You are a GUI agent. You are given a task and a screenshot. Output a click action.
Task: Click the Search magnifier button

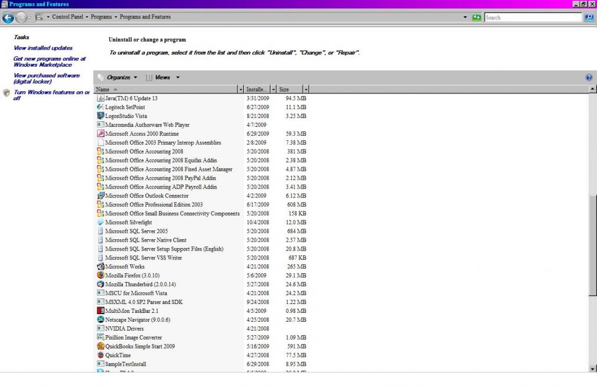[589, 18]
